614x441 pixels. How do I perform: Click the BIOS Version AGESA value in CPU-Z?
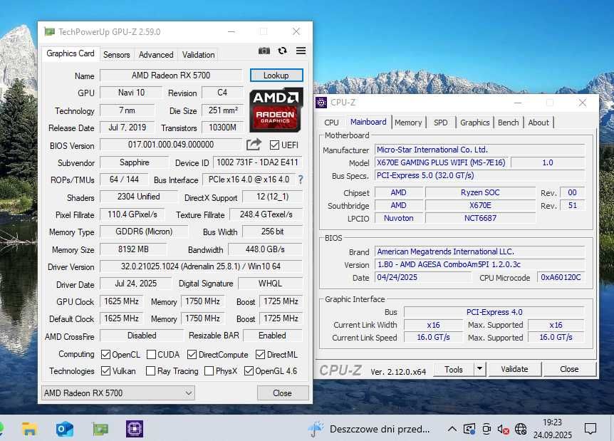(x=479, y=264)
